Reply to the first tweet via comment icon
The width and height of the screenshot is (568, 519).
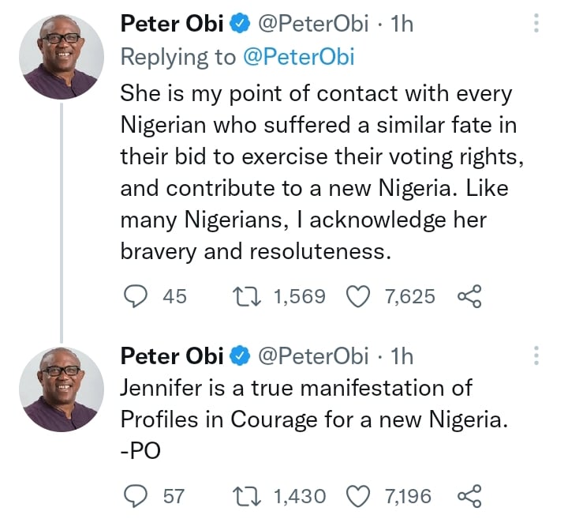pos(137,296)
